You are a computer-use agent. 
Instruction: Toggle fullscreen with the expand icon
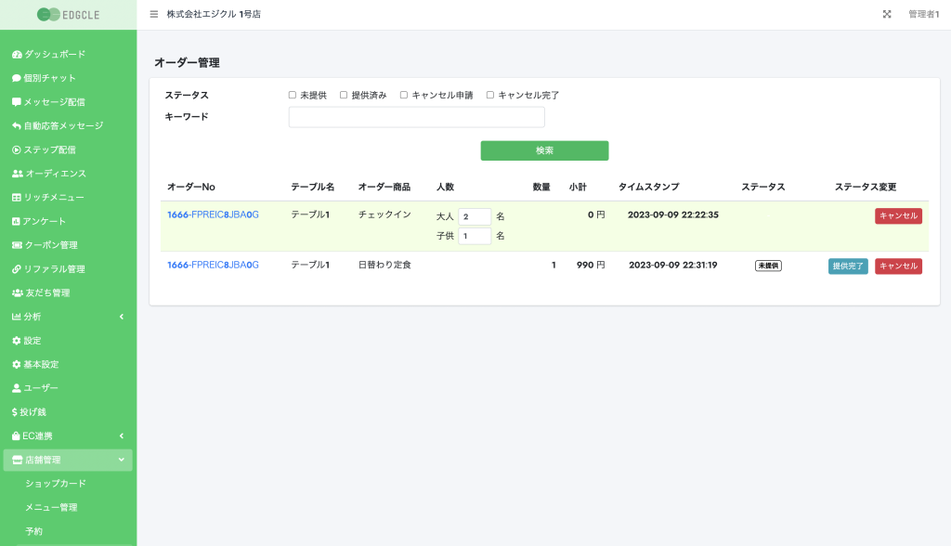coord(887,14)
